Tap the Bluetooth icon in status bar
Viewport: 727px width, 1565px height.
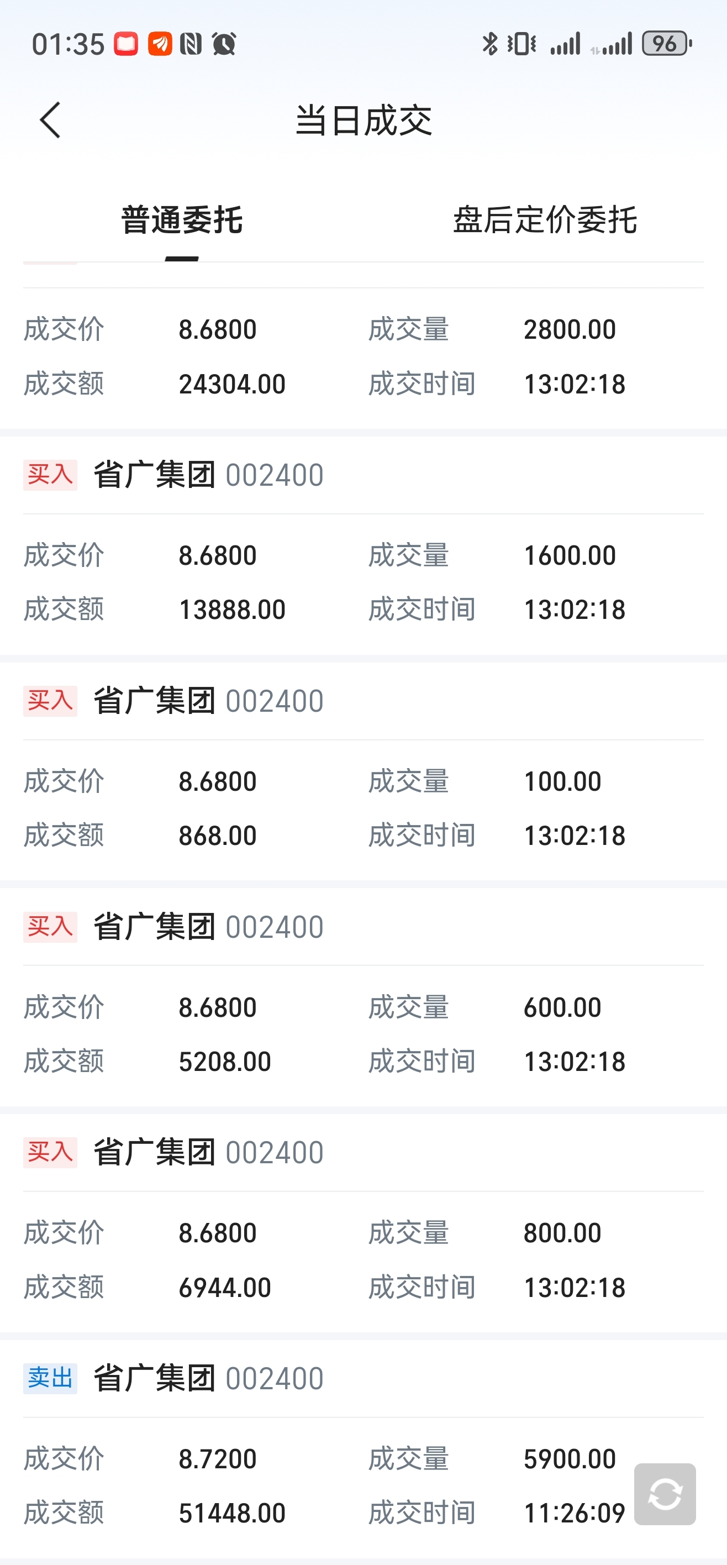click(x=489, y=44)
